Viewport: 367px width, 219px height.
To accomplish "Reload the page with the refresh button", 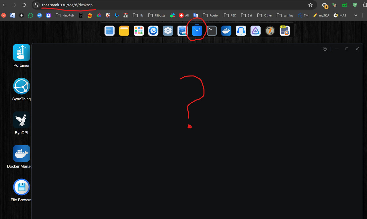I will pyautogui.click(x=24, y=5).
